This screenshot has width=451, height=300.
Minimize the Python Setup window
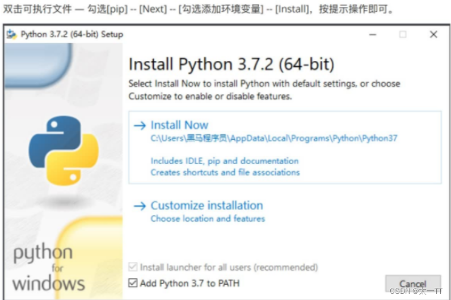coord(373,35)
